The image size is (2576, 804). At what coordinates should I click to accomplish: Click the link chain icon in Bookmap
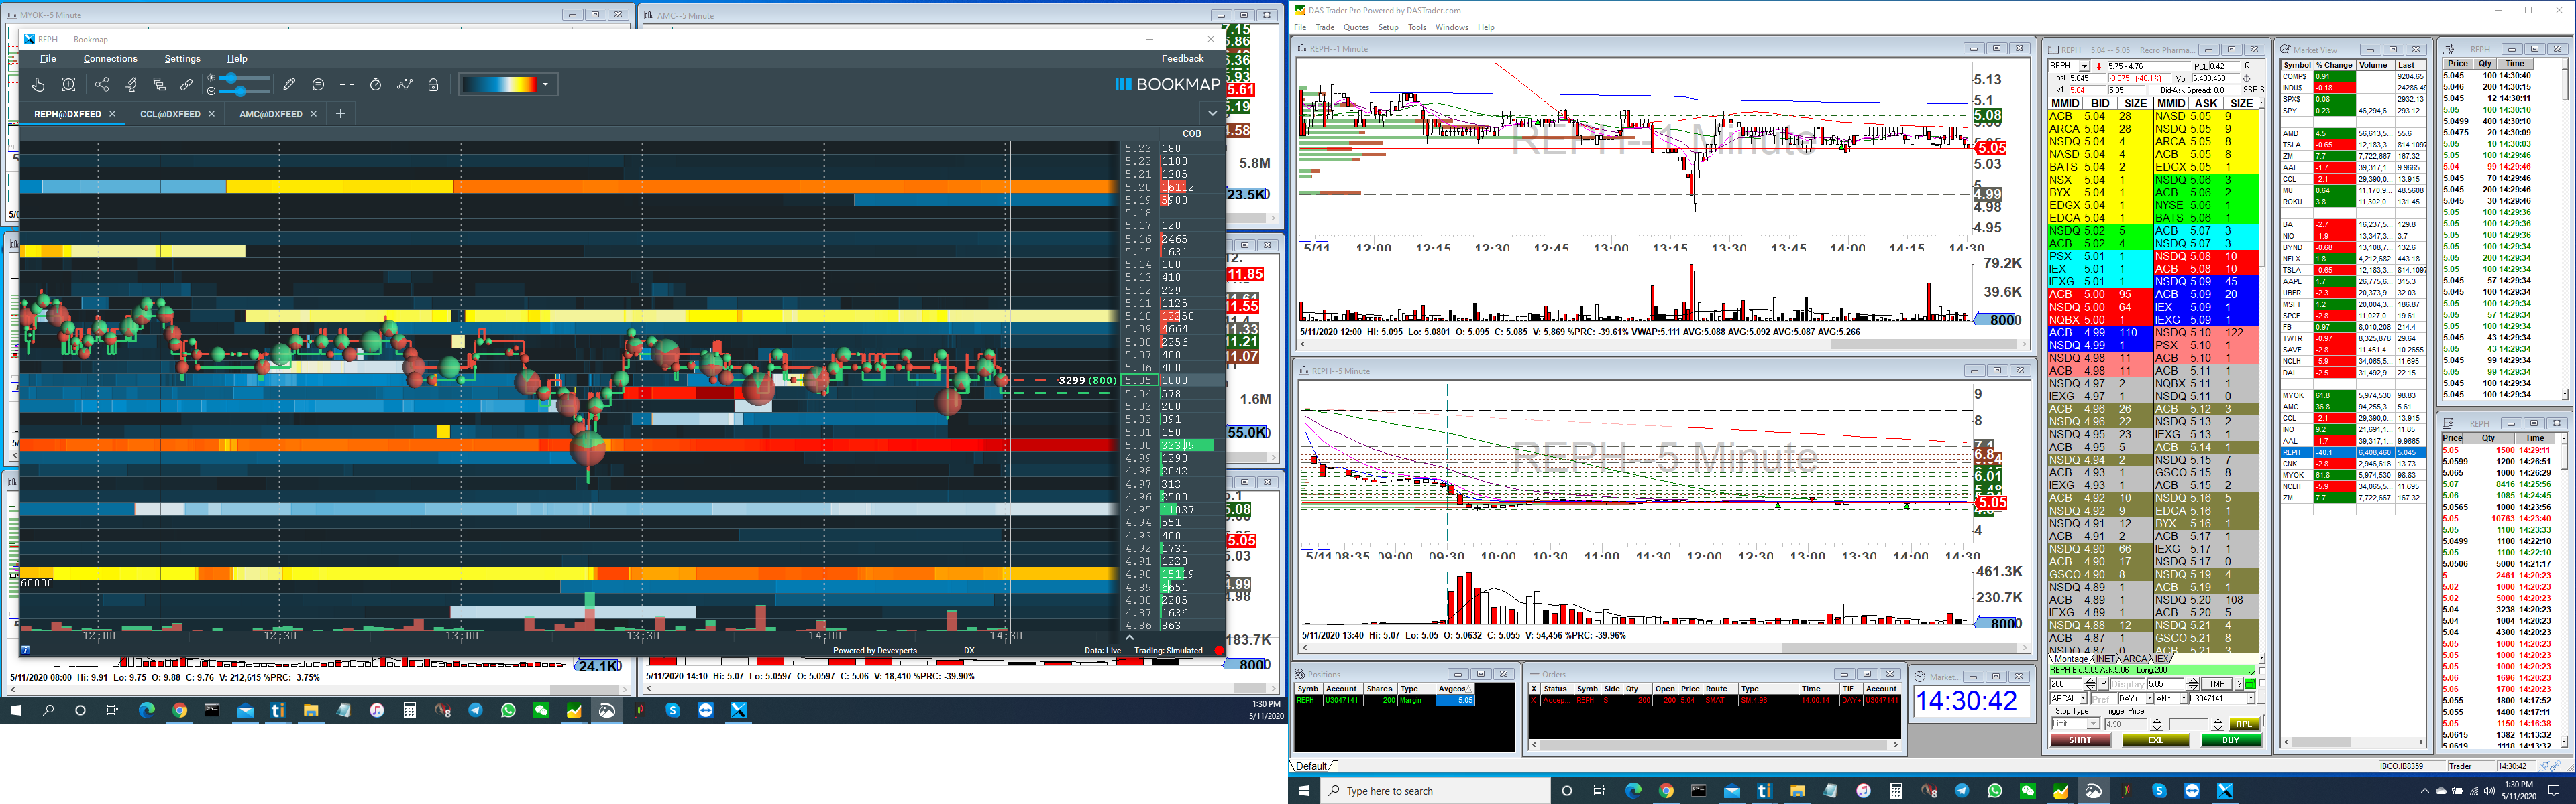click(187, 85)
